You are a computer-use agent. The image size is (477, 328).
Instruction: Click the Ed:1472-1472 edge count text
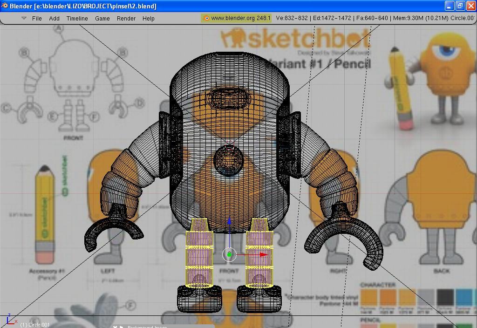(x=332, y=18)
